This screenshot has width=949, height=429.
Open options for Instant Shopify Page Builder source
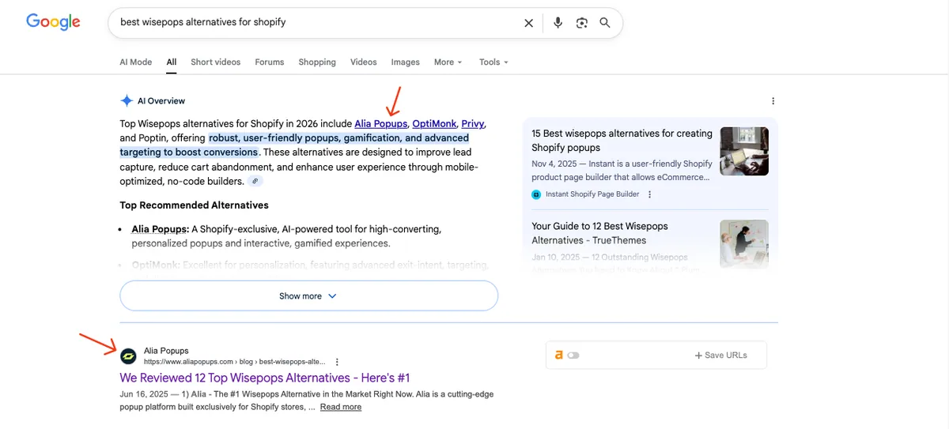tap(650, 194)
